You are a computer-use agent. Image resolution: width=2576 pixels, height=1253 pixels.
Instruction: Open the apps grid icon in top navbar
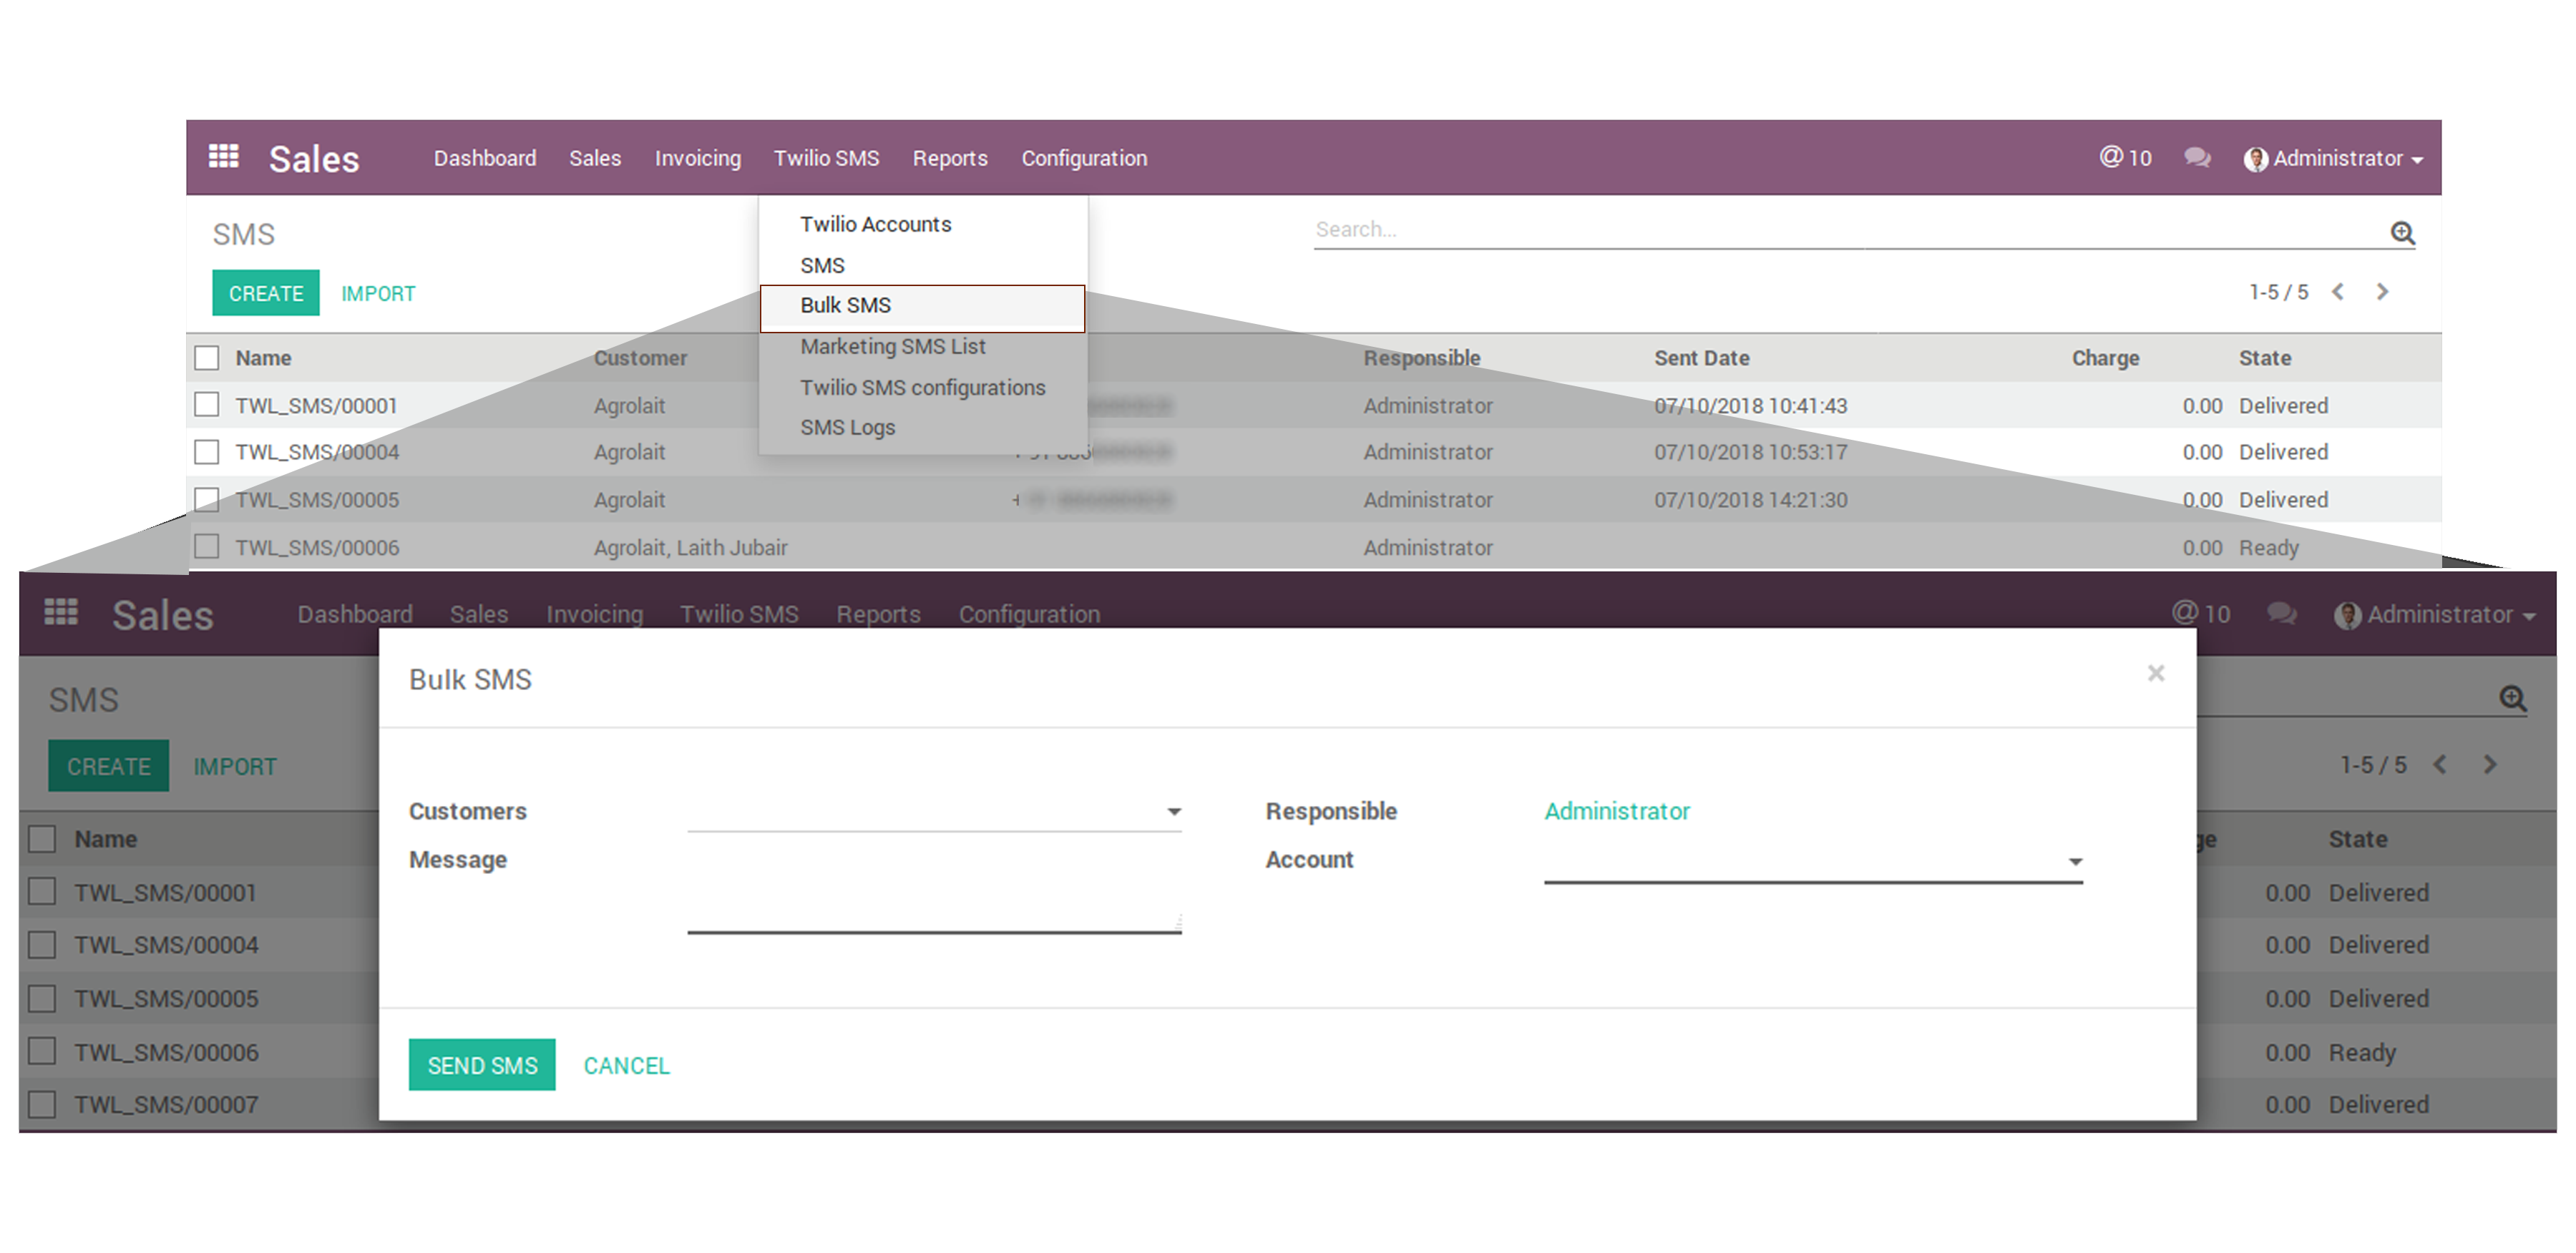click(x=223, y=157)
